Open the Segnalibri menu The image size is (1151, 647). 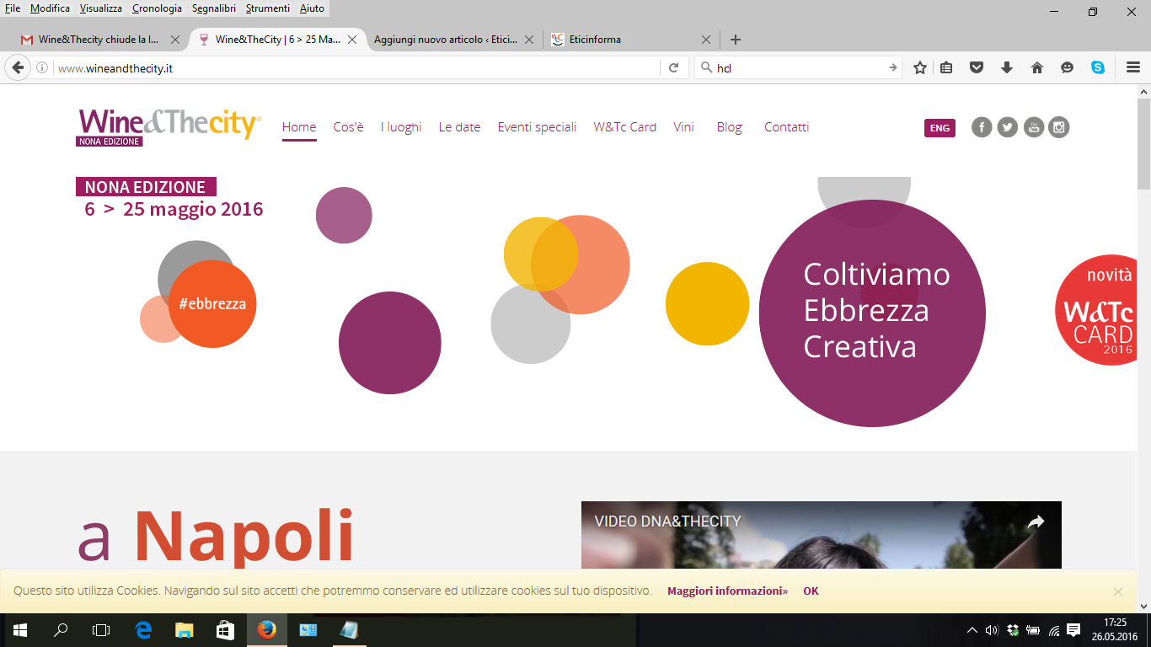(214, 8)
